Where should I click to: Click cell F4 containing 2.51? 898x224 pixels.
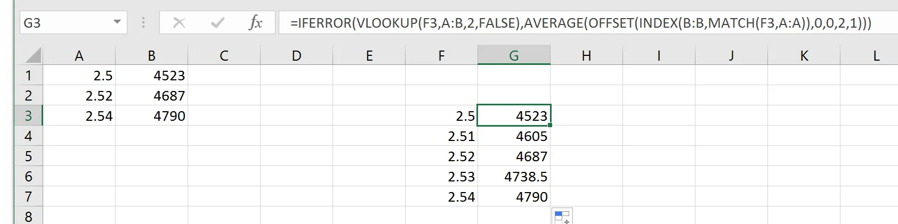click(441, 136)
